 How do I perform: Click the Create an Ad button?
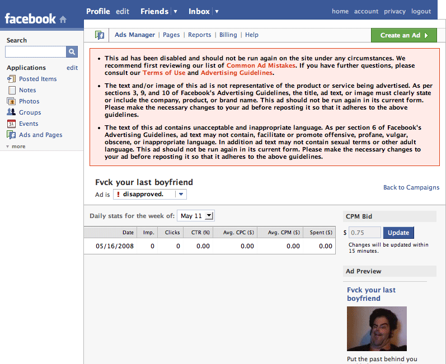pyautogui.click(x=404, y=35)
